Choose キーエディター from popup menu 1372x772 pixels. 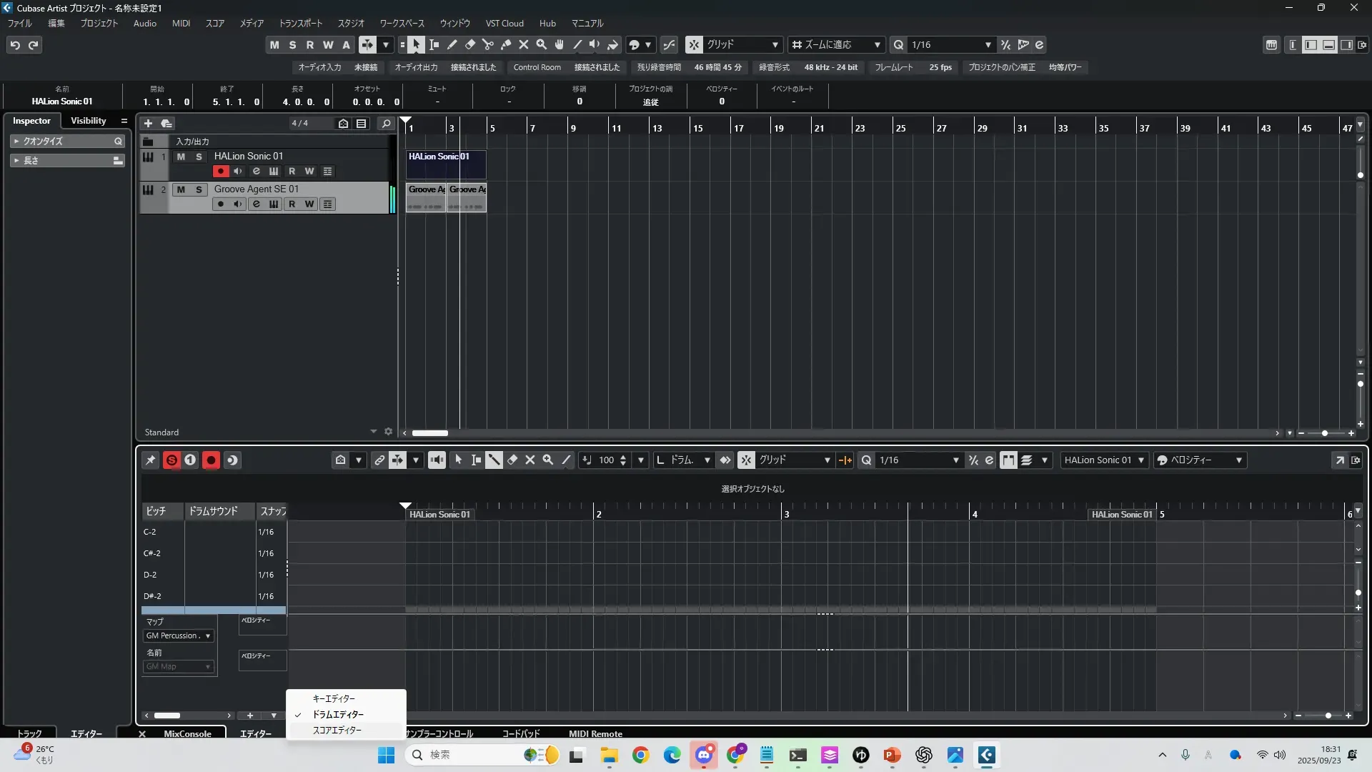334,698
